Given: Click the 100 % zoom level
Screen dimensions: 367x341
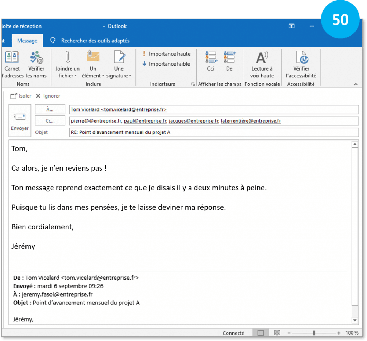Looking at the screenshot, I should pos(352,333).
